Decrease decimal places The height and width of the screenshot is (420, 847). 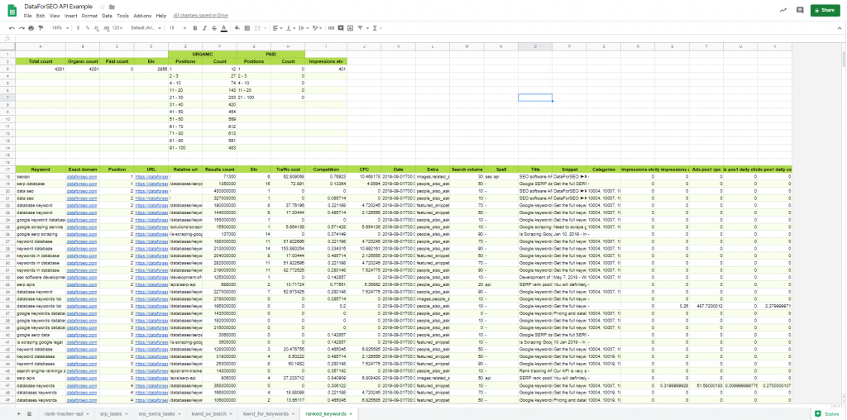[x=96, y=28]
